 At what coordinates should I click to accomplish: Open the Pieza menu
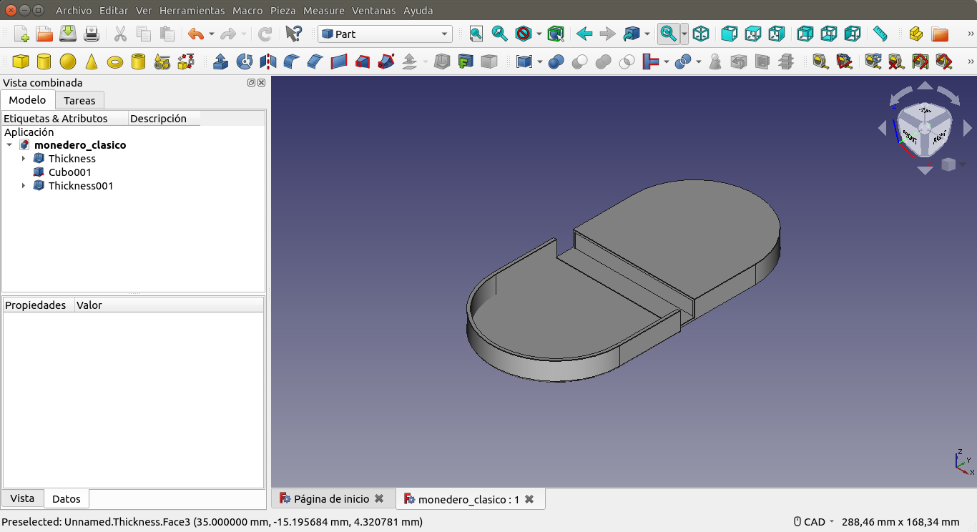coord(283,11)
